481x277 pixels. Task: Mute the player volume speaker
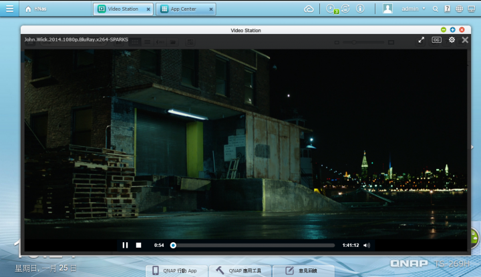tap(367, 245)
